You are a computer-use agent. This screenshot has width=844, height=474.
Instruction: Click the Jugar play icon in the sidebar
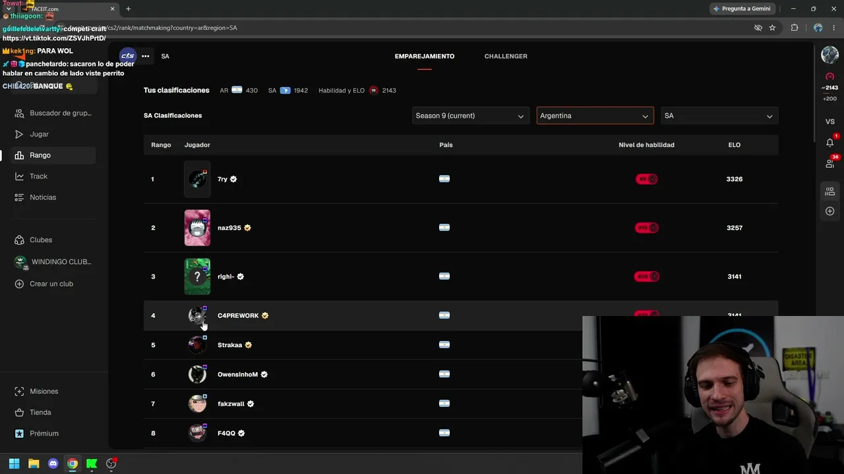19,134
